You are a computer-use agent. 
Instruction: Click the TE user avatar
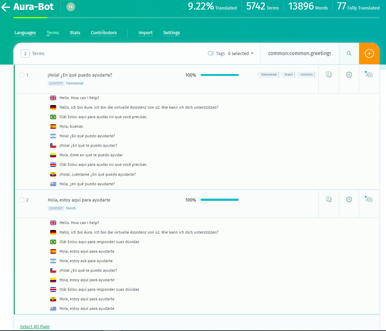(71, 7)
